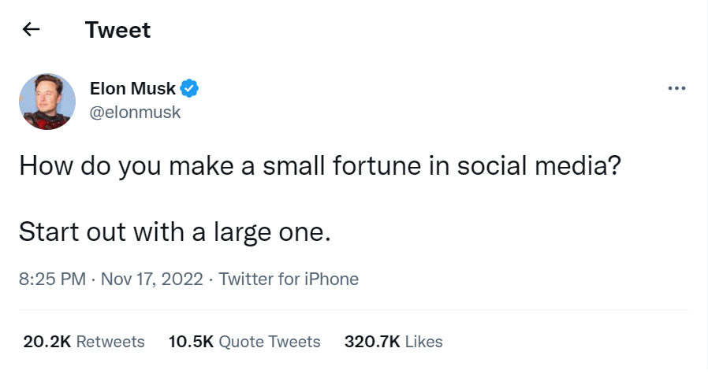Open Elon Musk's profile picture

(47, 101)
